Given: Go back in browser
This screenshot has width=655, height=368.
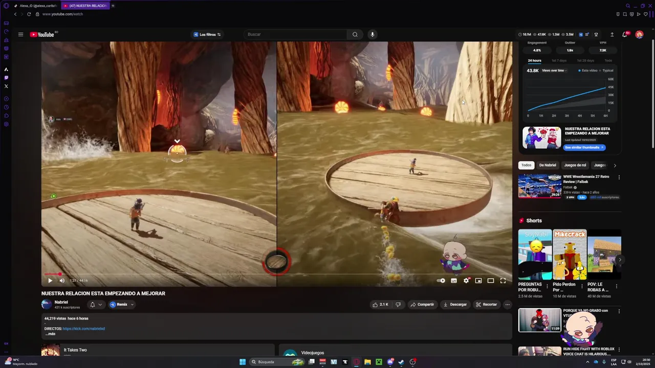Looking at the screenshot, I should click(x=15, y=14).
